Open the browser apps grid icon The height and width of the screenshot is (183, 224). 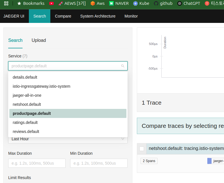pyautogui.click(x=6, y=3)
